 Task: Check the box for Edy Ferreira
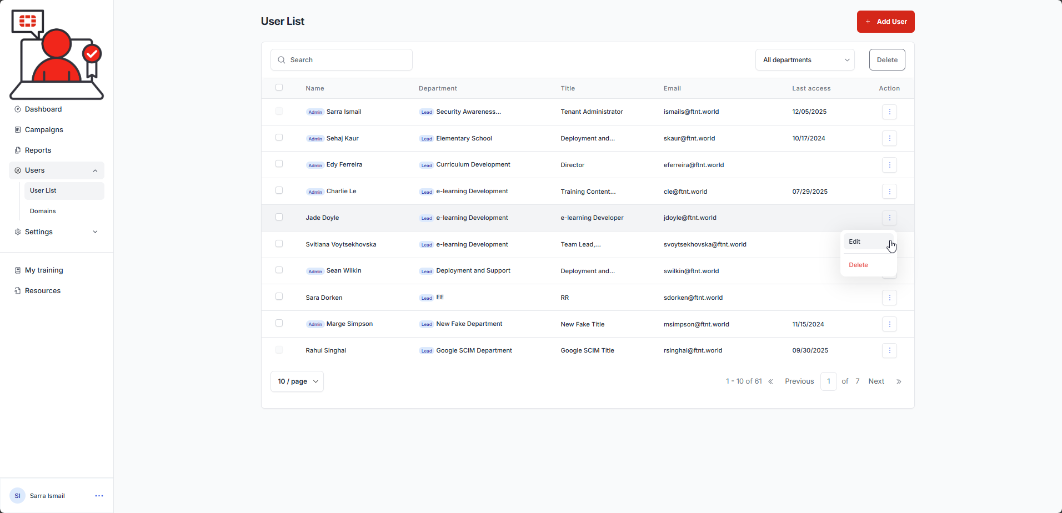pyautogui.click(x=279, y=164)
